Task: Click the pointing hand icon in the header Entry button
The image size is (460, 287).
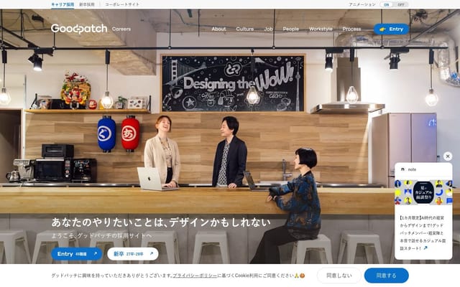Action: pos(382,29)
